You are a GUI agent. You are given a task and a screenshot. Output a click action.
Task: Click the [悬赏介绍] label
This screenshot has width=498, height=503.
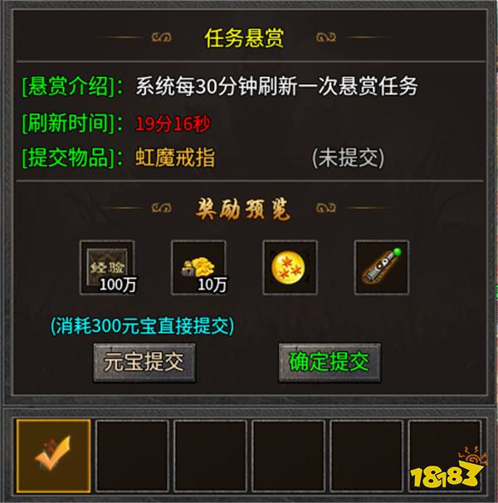pos(72,86)
